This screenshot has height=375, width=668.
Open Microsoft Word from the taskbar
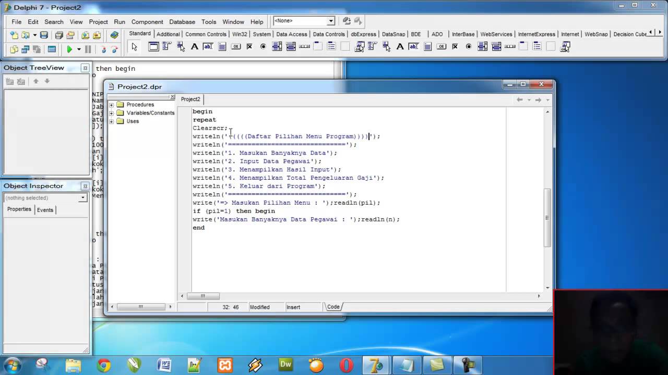tap(164, 365)
